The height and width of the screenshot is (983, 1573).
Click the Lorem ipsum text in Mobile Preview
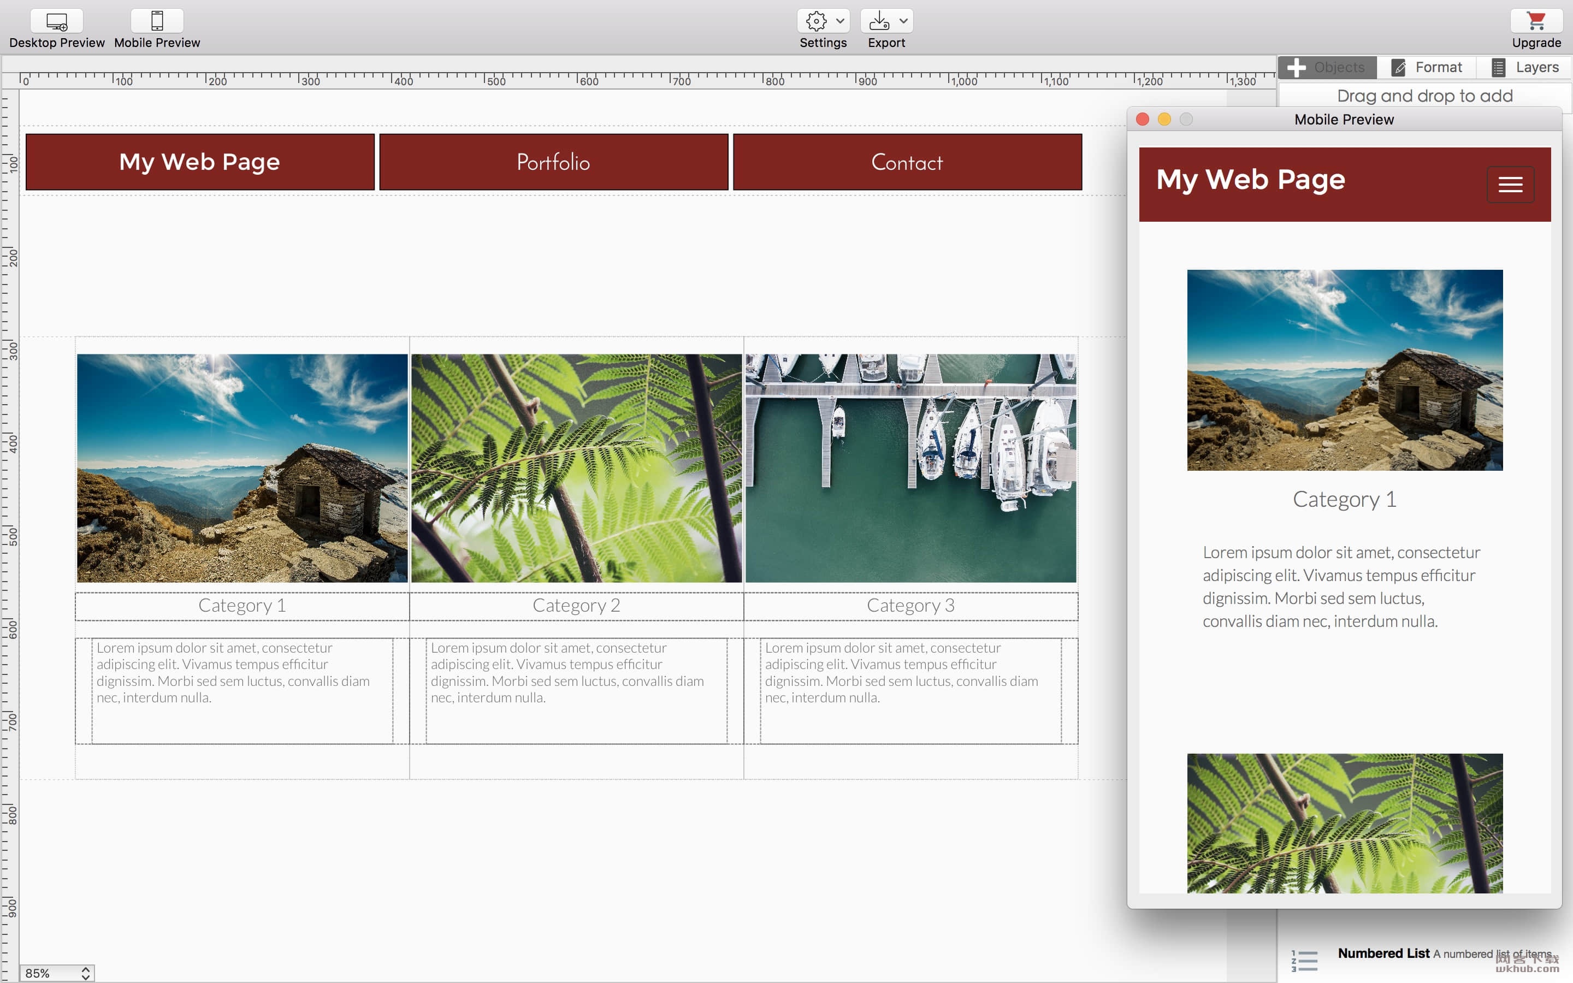pos(1341,587)
